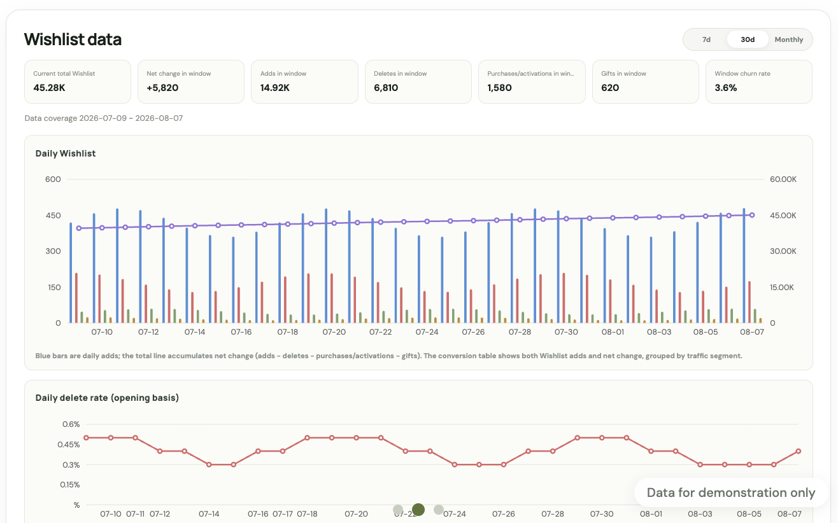This screenshot has width=838, height=523.
Task: Select the Gifts in window card
Action: (x=646, y=81)
